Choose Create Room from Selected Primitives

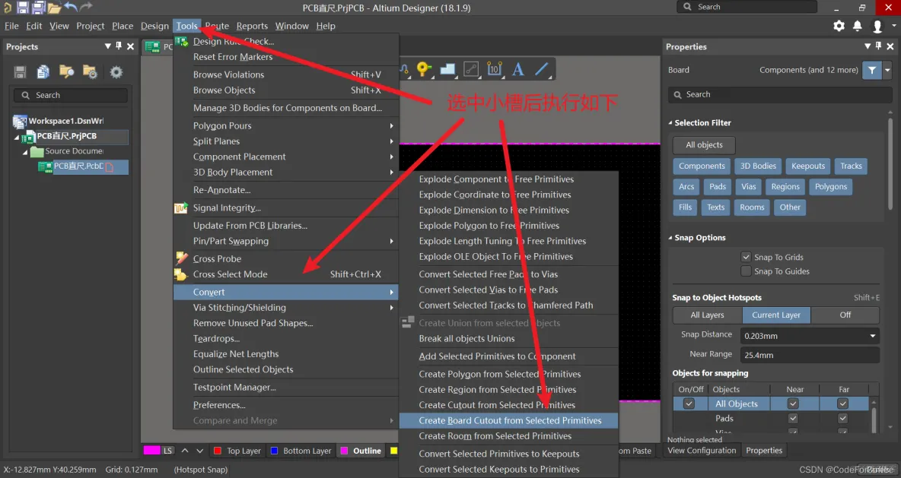pos(510,436)
